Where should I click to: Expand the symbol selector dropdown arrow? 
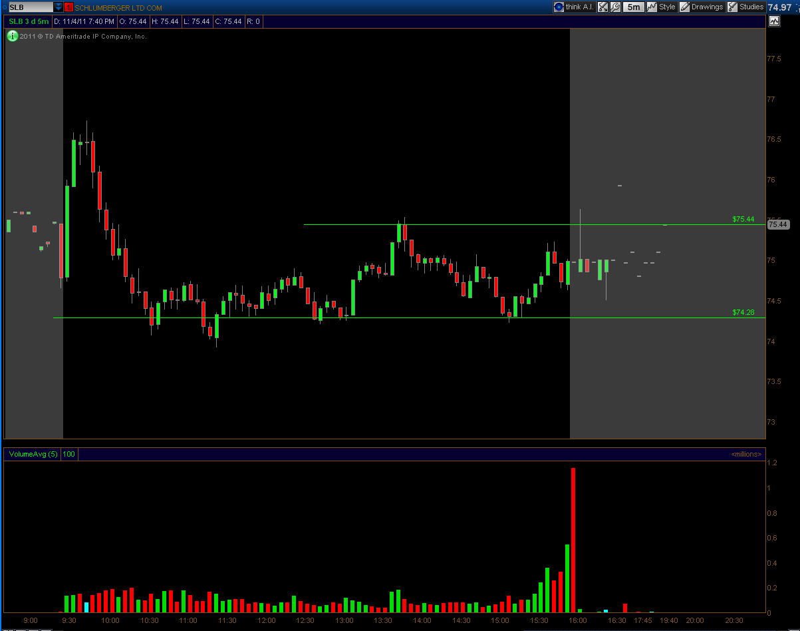click(59, 7)
